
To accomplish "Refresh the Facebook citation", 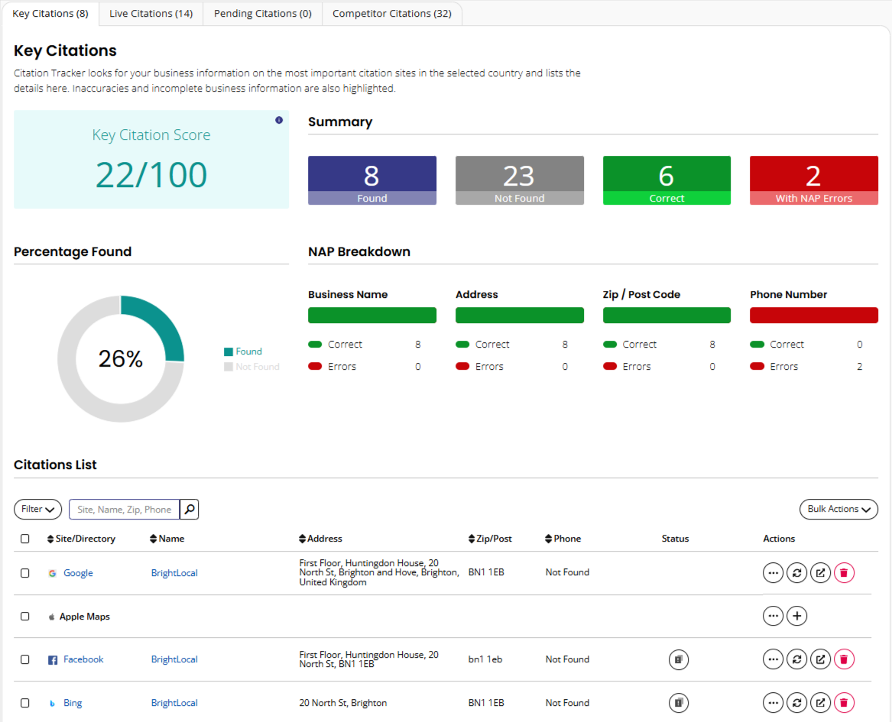I will [796, 659].
